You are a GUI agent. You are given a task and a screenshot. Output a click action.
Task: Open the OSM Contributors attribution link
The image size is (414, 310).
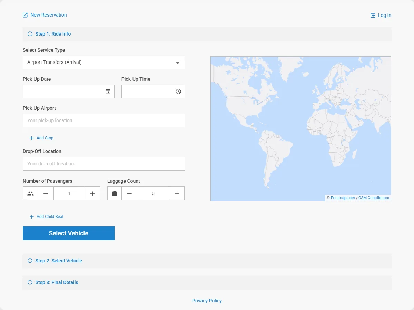point(374,198)
